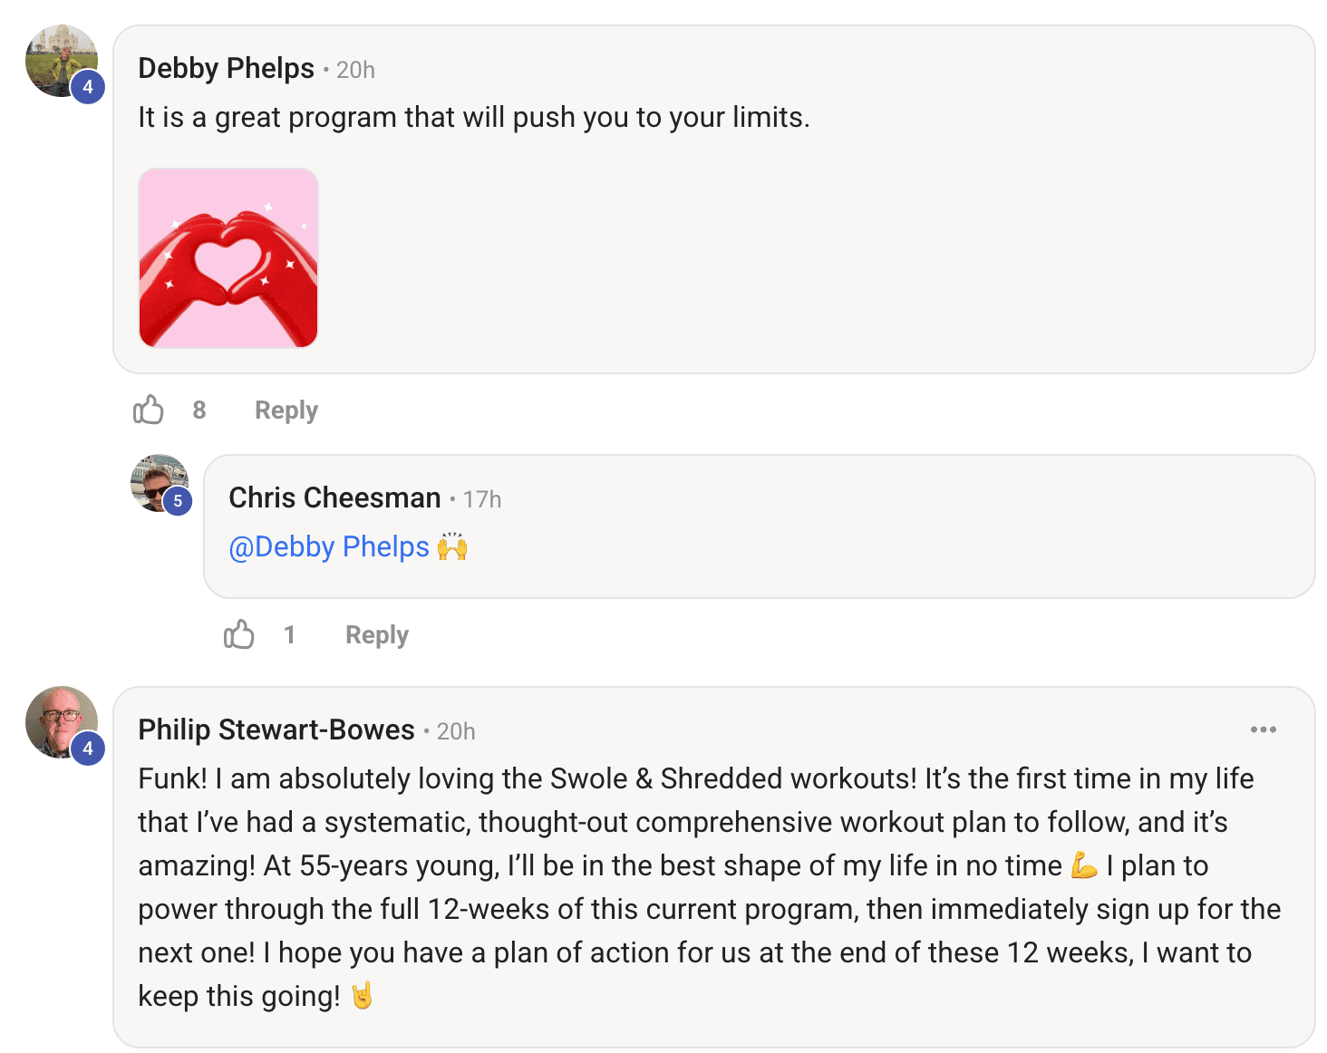Open the three-dot menu on Philip's comment

click(x=1263, y=729)
